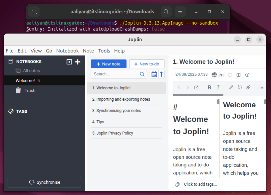Reverse the note sort order arrow
The image size is (271, 195).
click(162, 74)
